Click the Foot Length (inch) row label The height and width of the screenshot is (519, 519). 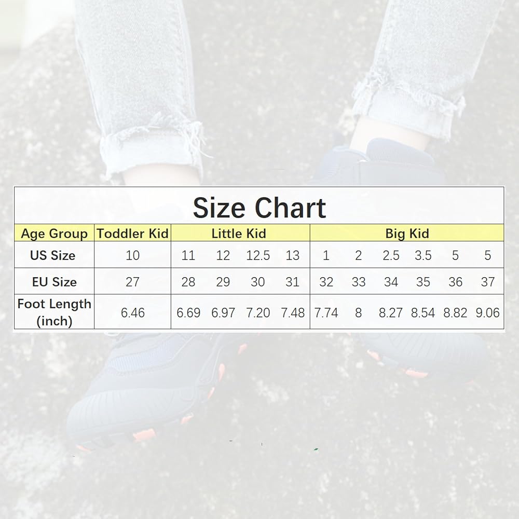(x=54, y=312)
